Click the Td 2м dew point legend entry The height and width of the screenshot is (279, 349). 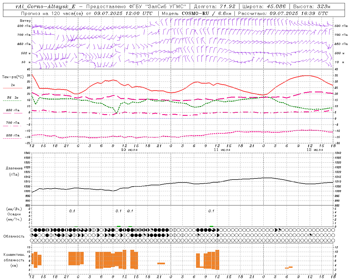click(13, 98)
